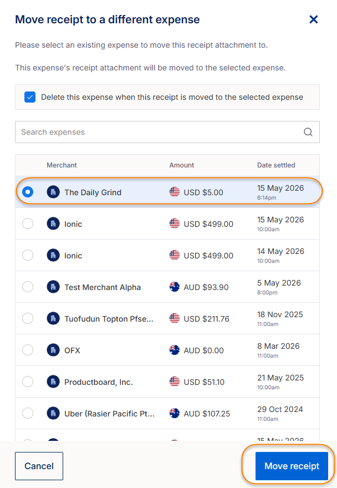Click OFX merchant name
This screenshot has width=337, height=488.
tap(72, 350)
